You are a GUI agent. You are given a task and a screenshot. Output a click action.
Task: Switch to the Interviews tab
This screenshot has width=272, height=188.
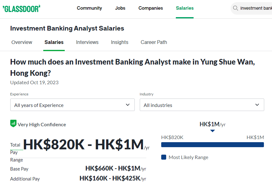tap(87, 42)
